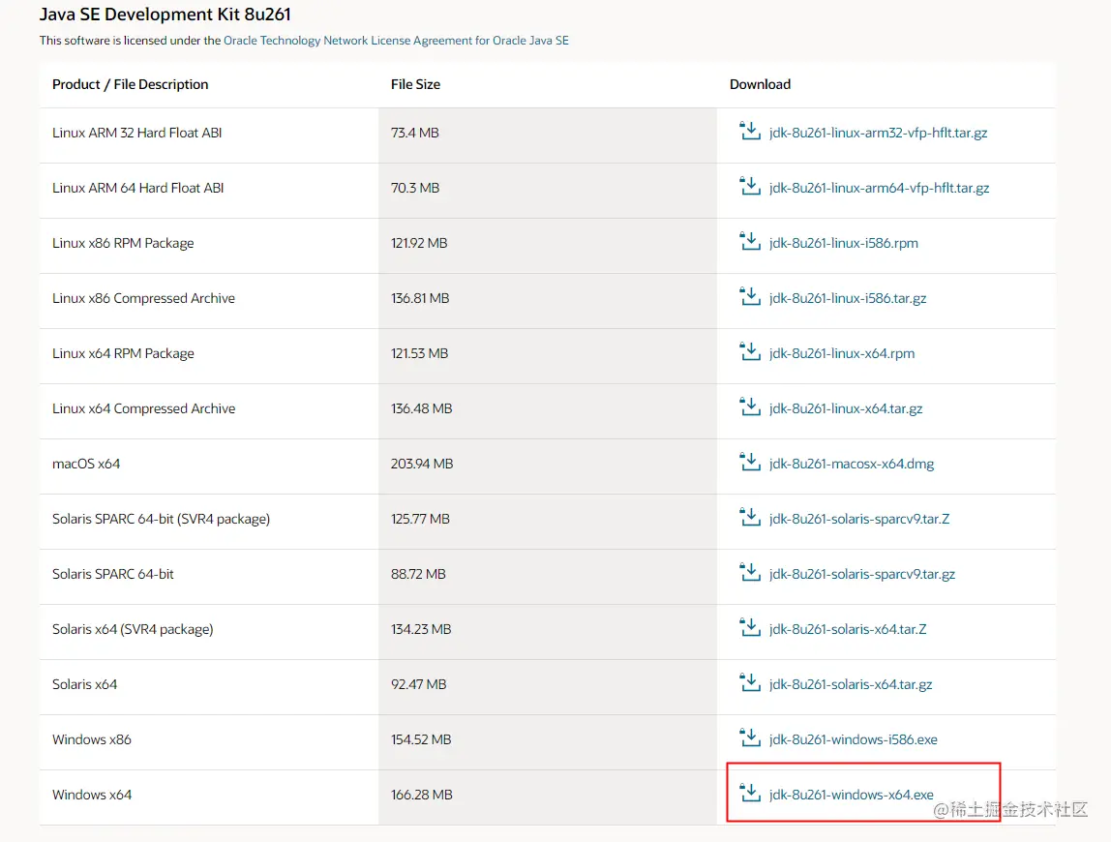Click the '88.72 MB' file size
The height and width of the screenshot is (842, 1111).
(418, 574)
